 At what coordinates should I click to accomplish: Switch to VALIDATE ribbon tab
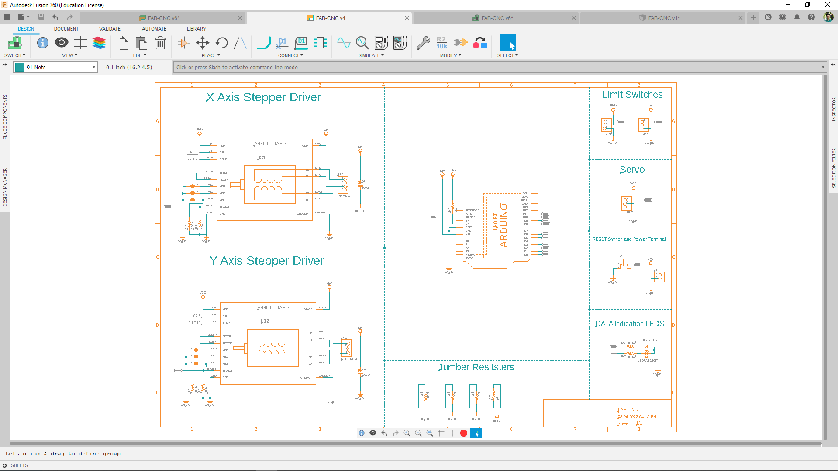pos(110,29)
